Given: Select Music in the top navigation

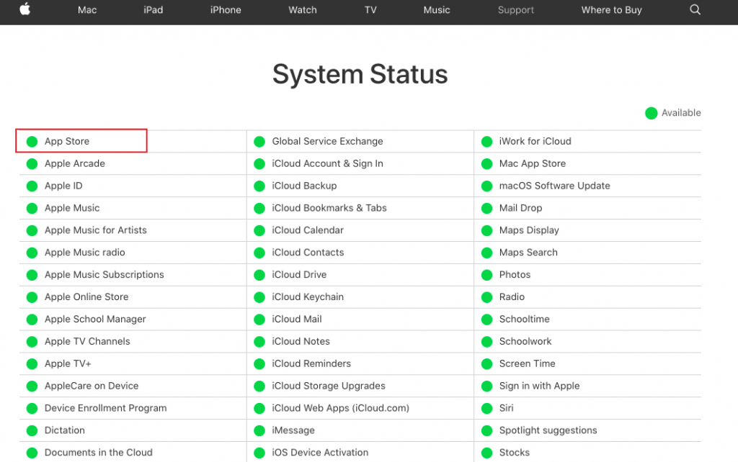Looking at the screenshot, I should tap(437, 10).
